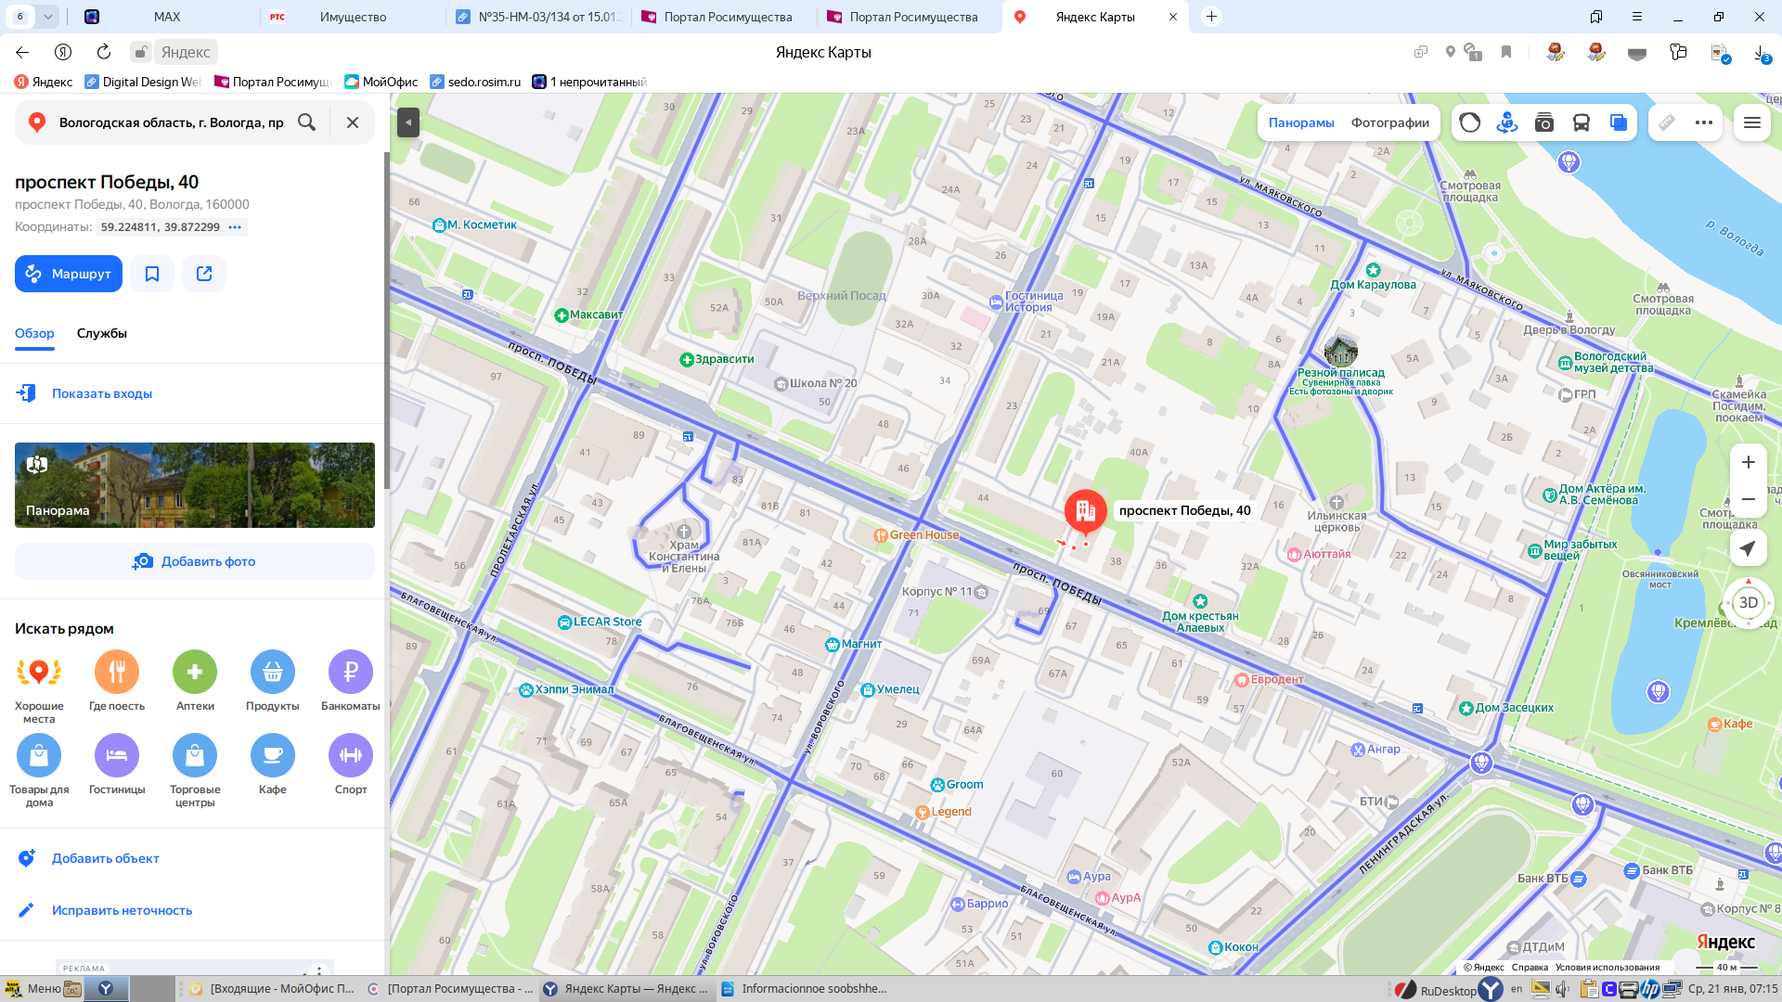Click the Маршрут route button
Screen dimensions: 1782x1002
click(x=69, y=274)
